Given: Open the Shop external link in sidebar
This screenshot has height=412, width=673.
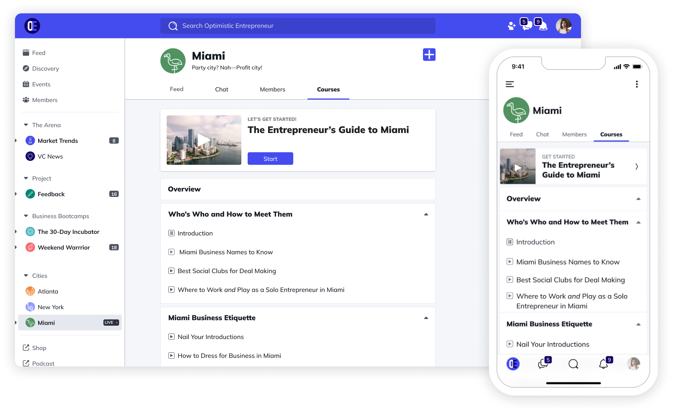Looking at the screenshot, I should [35, 348].
